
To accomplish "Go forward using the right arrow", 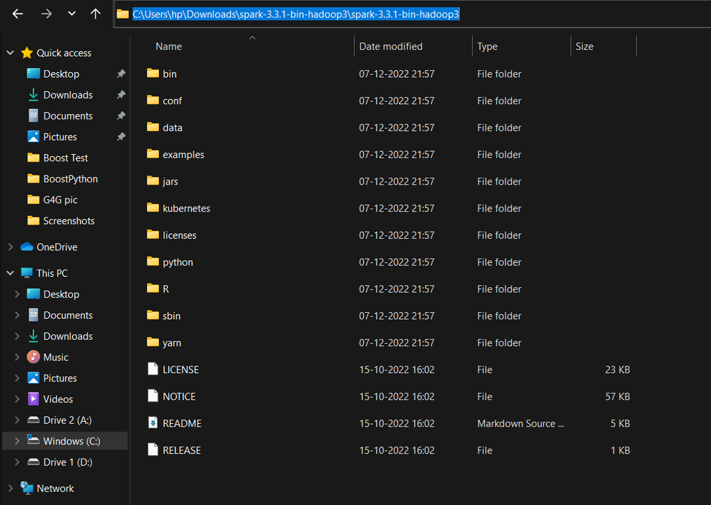I will (47, 14).
